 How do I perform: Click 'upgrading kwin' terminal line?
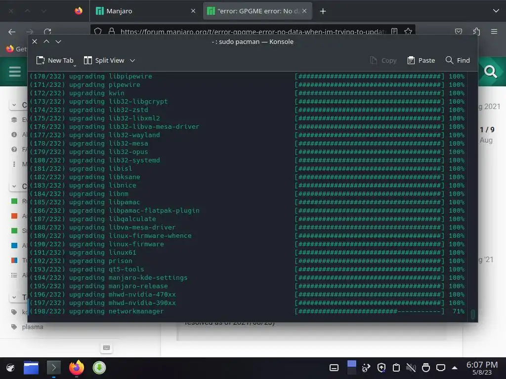[x=96, y=93]
